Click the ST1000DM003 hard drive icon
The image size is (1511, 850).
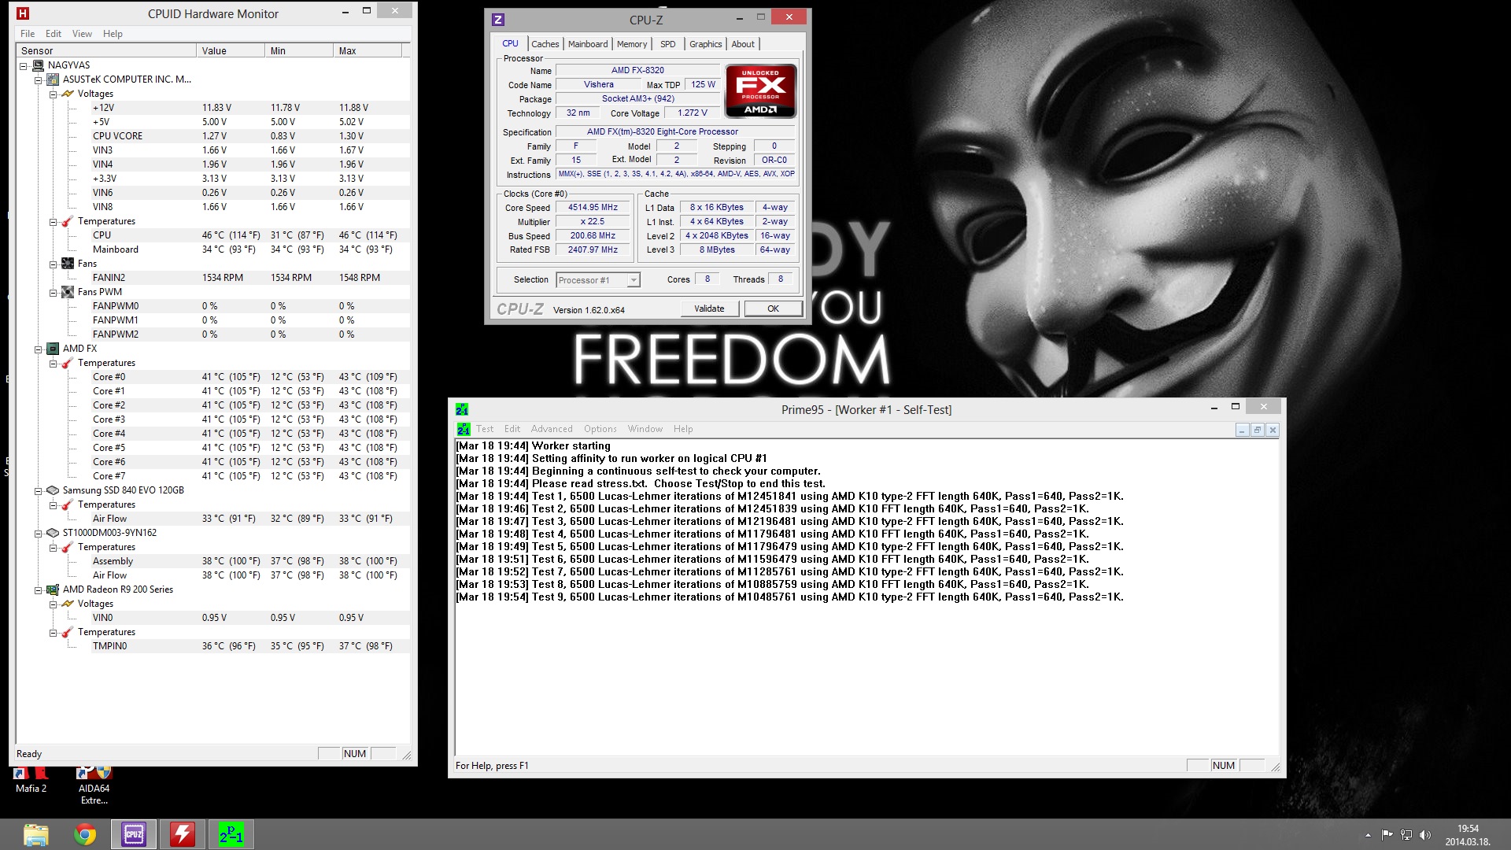click(x=53, y=533)
